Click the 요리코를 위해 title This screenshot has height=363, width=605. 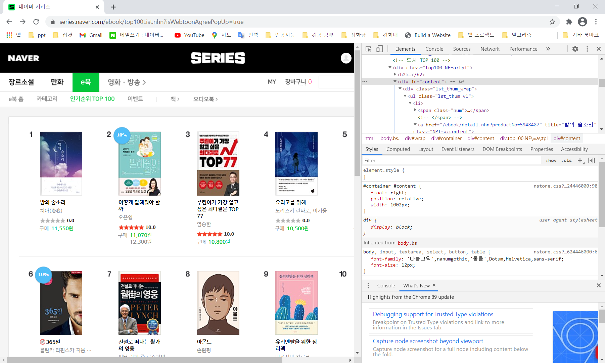pyautogui.click(x=291, y=202)
